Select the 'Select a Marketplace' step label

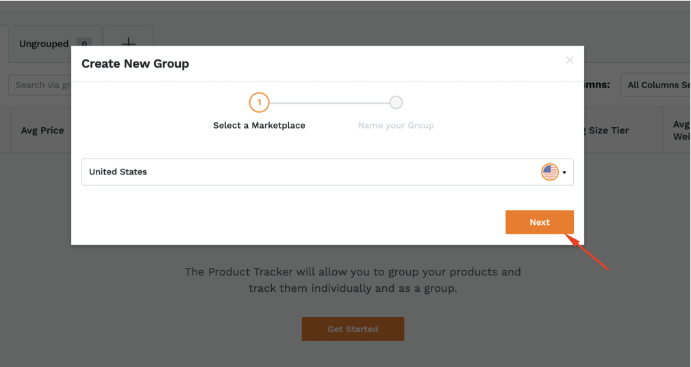[259, 125]
